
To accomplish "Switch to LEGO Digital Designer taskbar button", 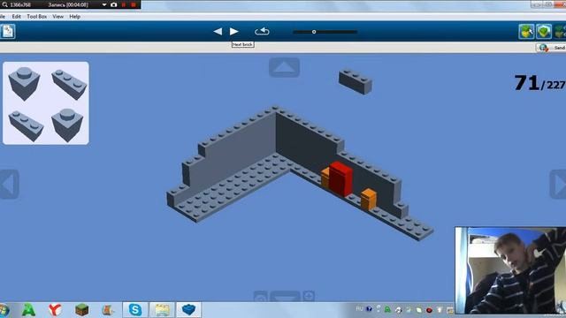I will point(188,310).
